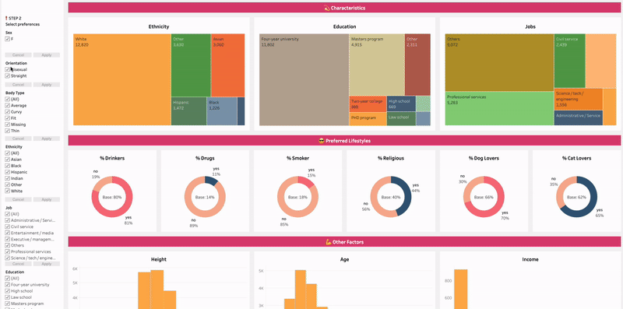The height and width of the screenshot is (309, 623).
Task: Toggle the (All) checkbox in the Job filter
Action: (7, 214)
